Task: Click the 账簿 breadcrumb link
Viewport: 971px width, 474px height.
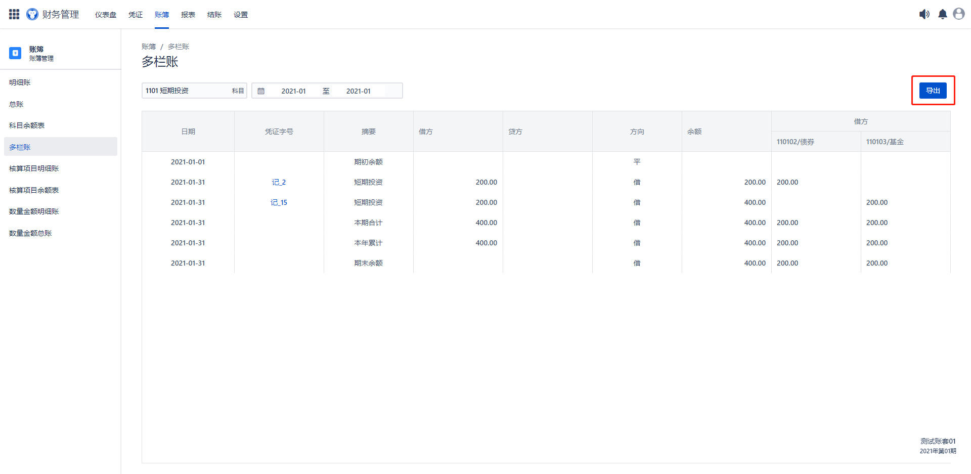Action: (149, 47)
